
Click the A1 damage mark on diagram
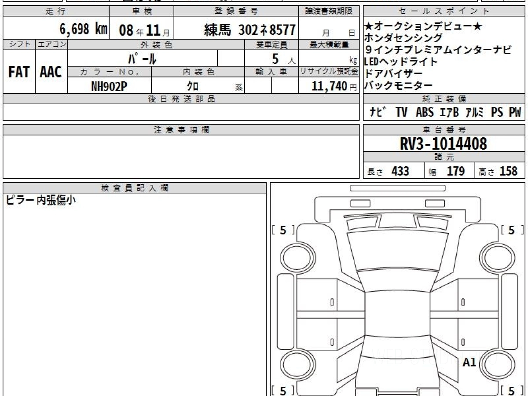tap(469, 362)
